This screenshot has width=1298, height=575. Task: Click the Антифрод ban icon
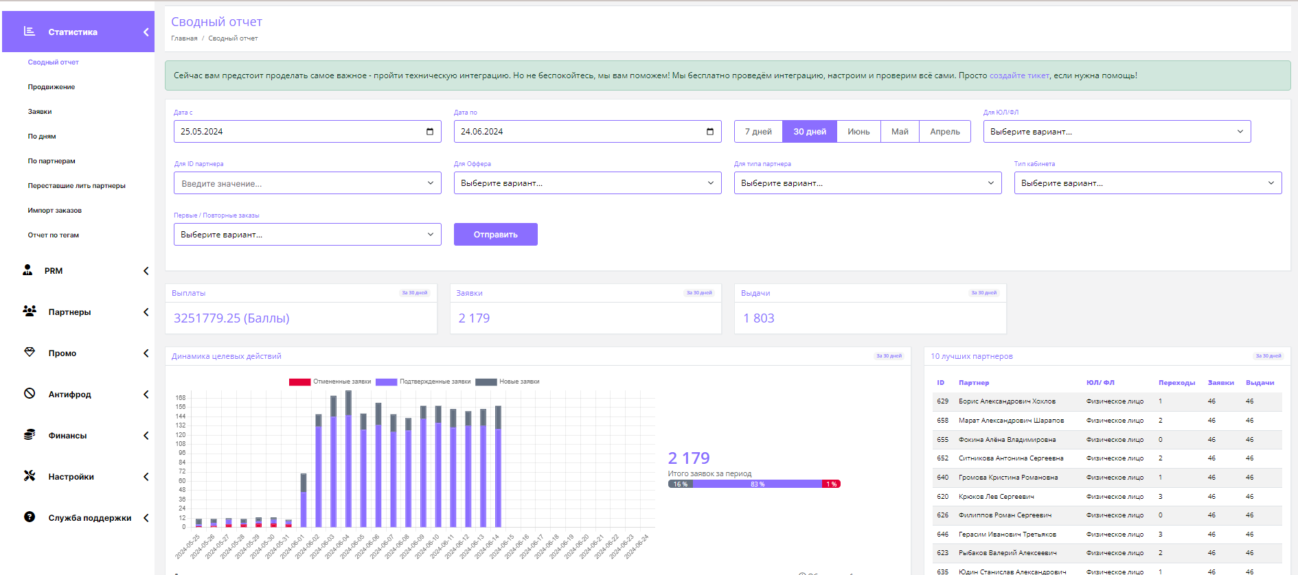pyautogui.click(x=30, y=393)
